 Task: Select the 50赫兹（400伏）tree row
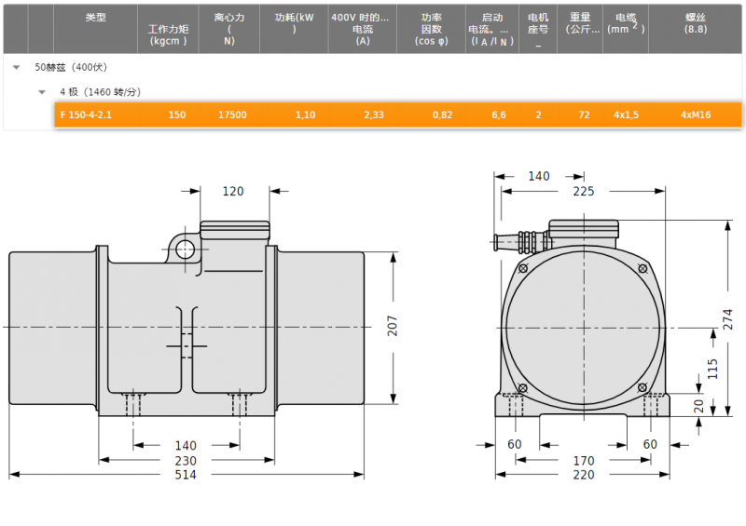(372, 67)
